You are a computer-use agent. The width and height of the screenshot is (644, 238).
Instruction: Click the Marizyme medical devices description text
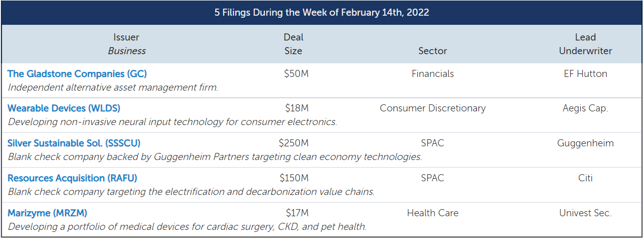[187, 226]
